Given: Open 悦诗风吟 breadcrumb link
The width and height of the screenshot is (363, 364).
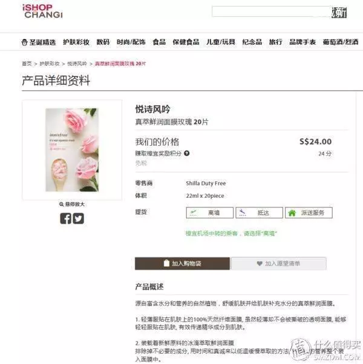Looking at the screenshot, I should tap(77, 63).
